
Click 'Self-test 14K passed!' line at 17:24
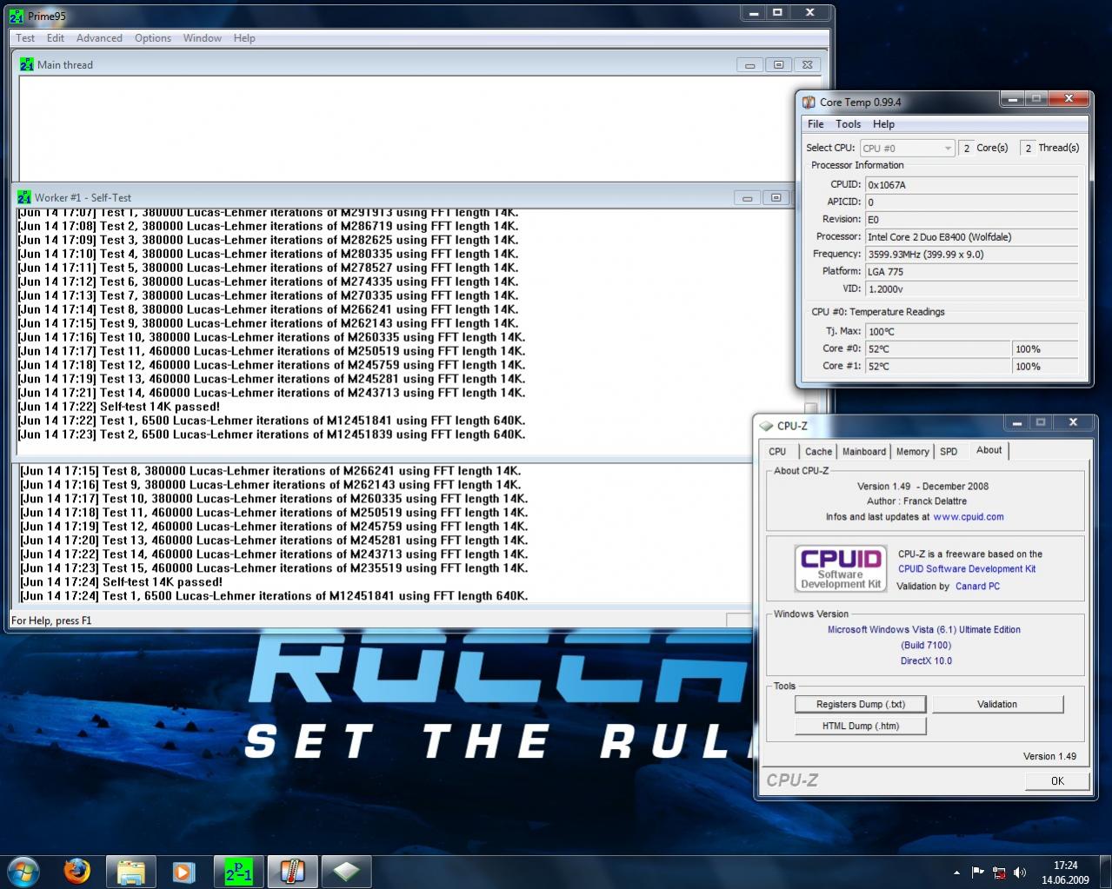click(122, 582)
